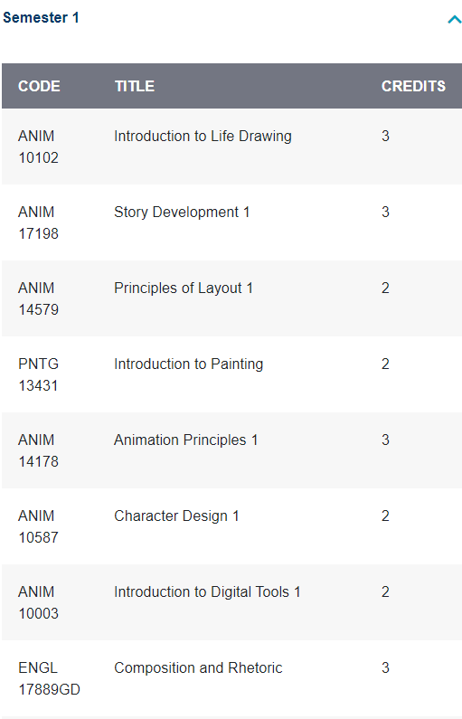Open Introduction to Digital Tools 1 course
The height and width of the screenshot is (719, 462).
pos(207,592)
